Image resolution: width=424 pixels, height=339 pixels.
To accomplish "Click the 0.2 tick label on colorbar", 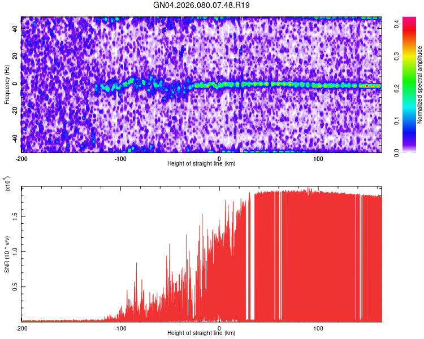I will click(397, 88).
